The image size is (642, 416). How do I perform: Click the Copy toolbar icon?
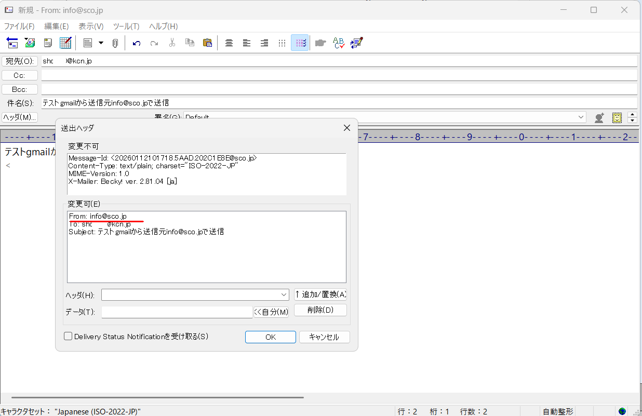[190, 43]
